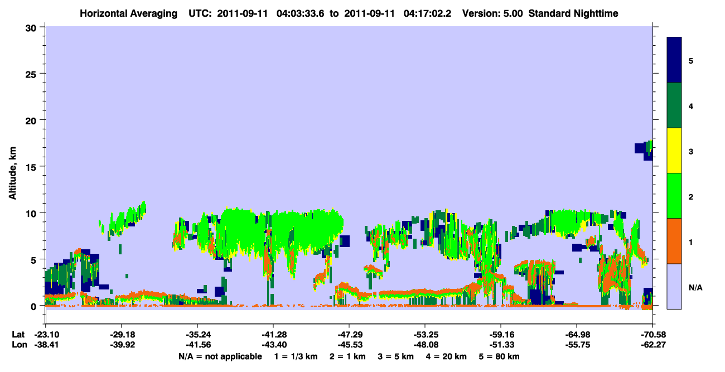Click the 30 altitude tick label
Image resolution: width=725 pixels, height=372 pixels.
(x=33, y=27)
